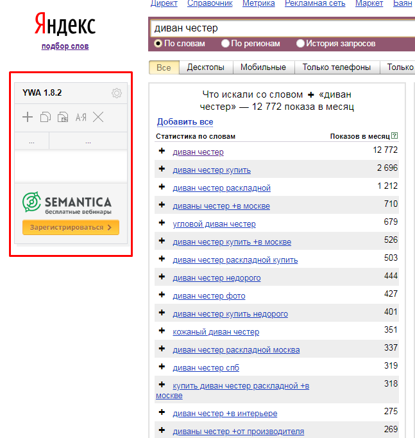Viewport: 415px width, 438px height.
Task: Add "диван честер купить" with its plus icon
Action: (x=162, y=169)
